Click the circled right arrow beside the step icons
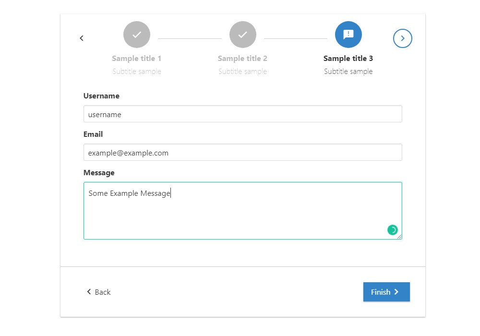This screenshot has width=480, height=336. [x=402, y=38]
